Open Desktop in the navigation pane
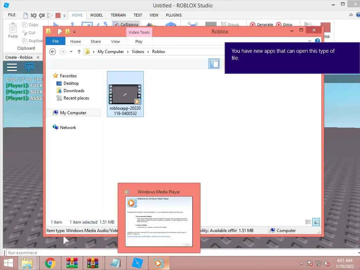360x270 pixels. coord(71,83)
